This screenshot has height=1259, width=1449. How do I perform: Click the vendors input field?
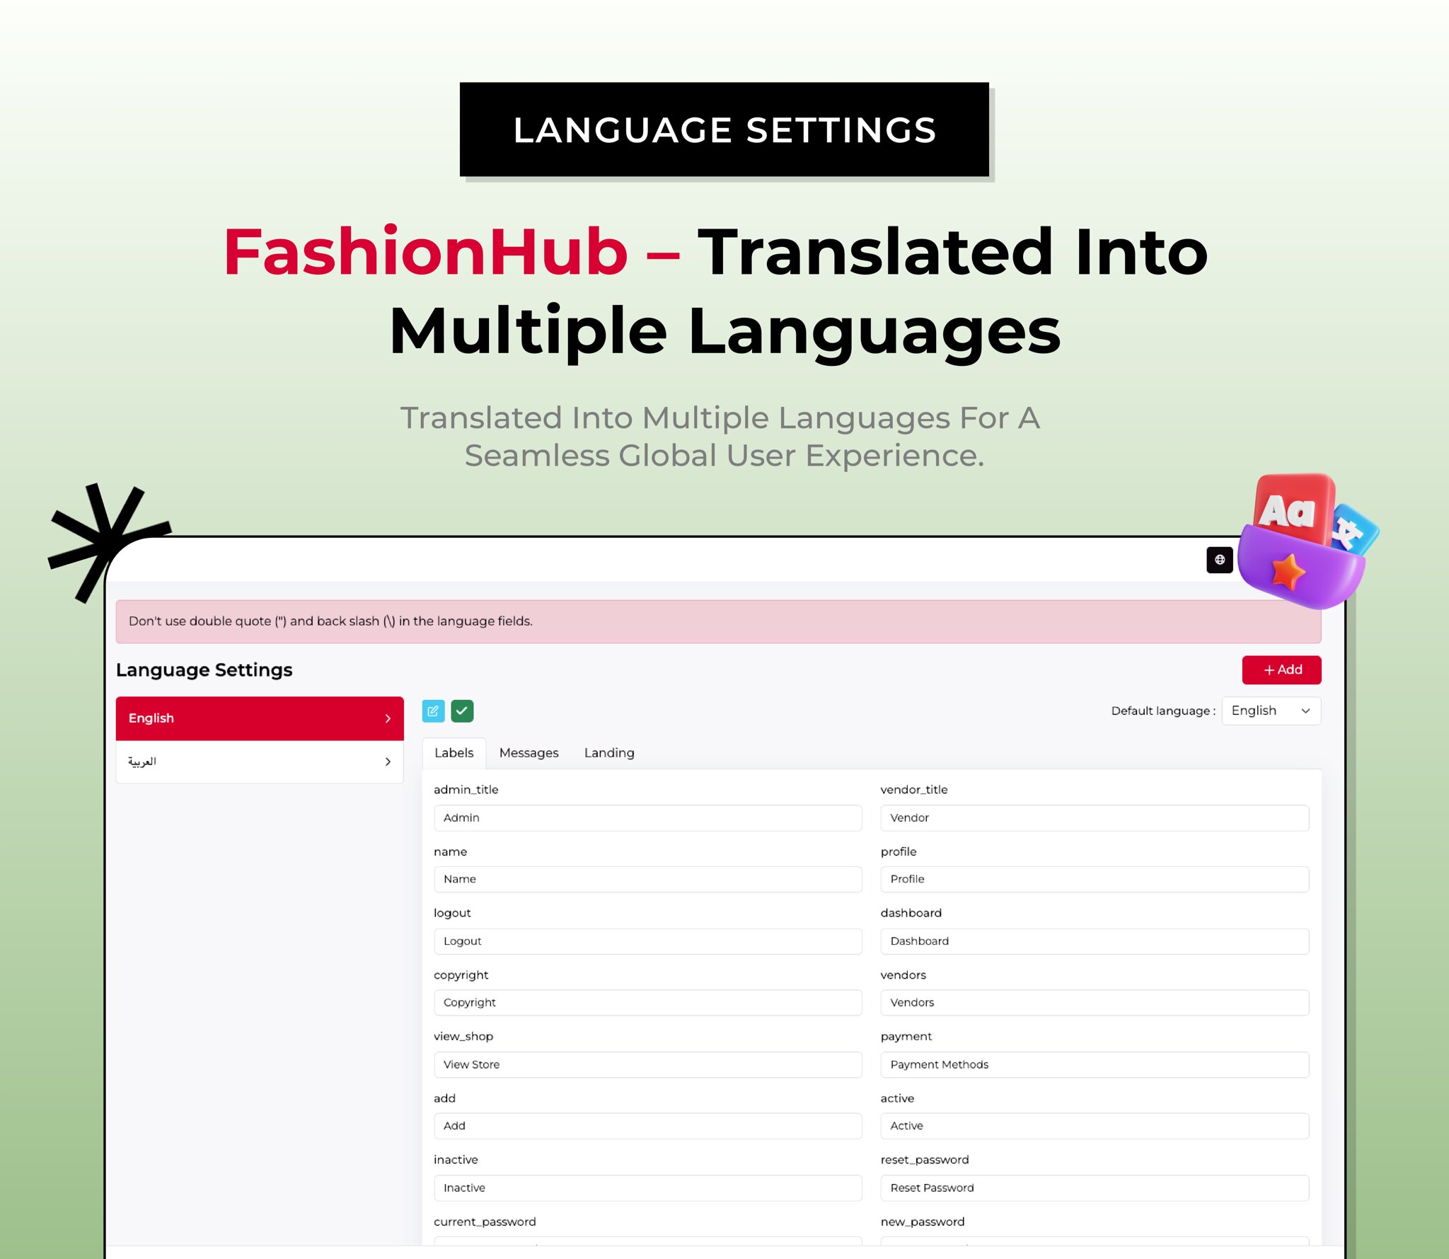point(1094,1002)
